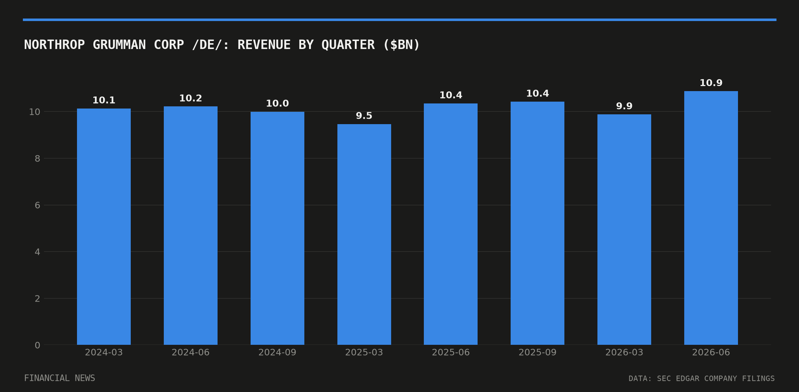Image resolution: width=799 pixels, height=392 pixels.
Task: Click the 2025-03 bar
Action: click(364, 234)
